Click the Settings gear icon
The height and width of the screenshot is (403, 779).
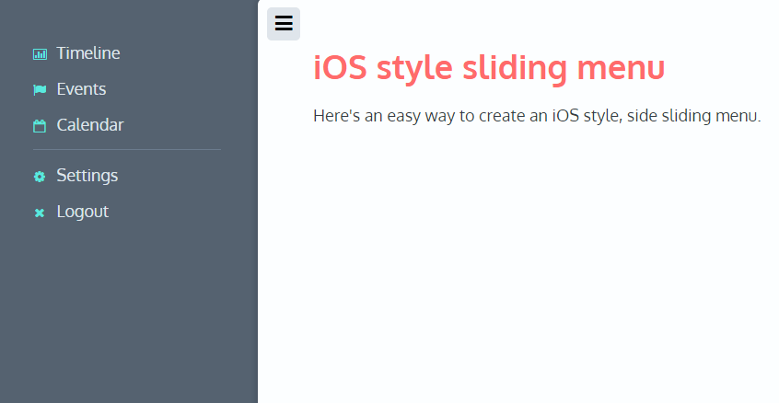(x=40, y=176)
